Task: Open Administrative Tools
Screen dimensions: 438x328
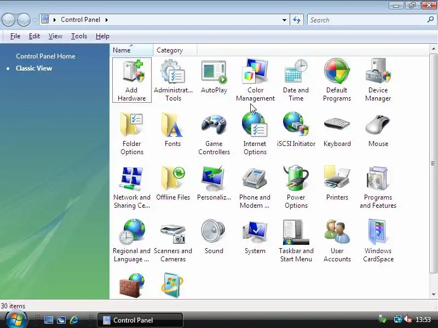Action: (173, 80)
